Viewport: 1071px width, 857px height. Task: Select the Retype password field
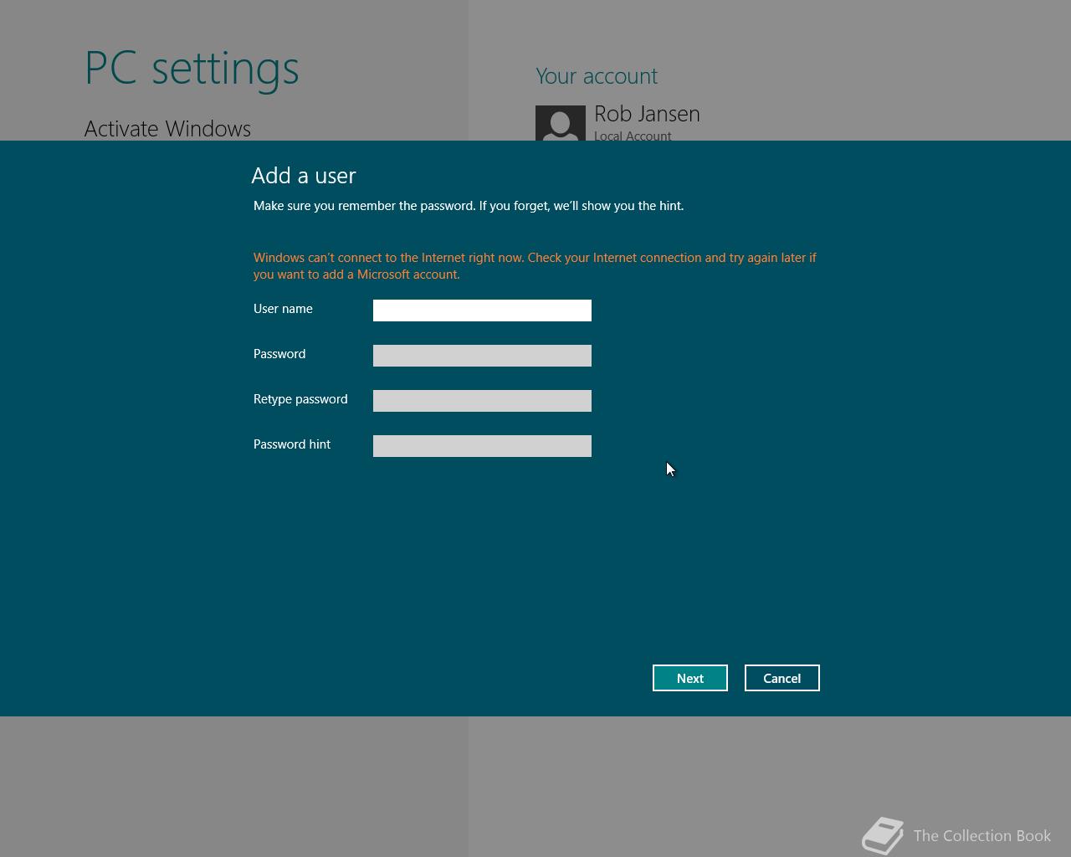pyautogui.click(x=482, y=401)
